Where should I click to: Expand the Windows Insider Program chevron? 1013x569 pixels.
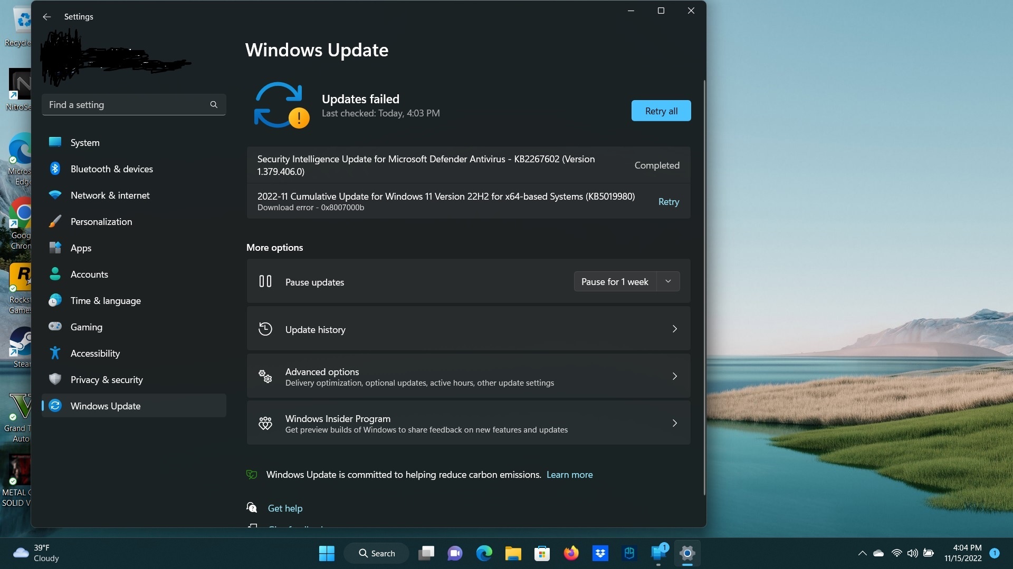coord(674,423)
